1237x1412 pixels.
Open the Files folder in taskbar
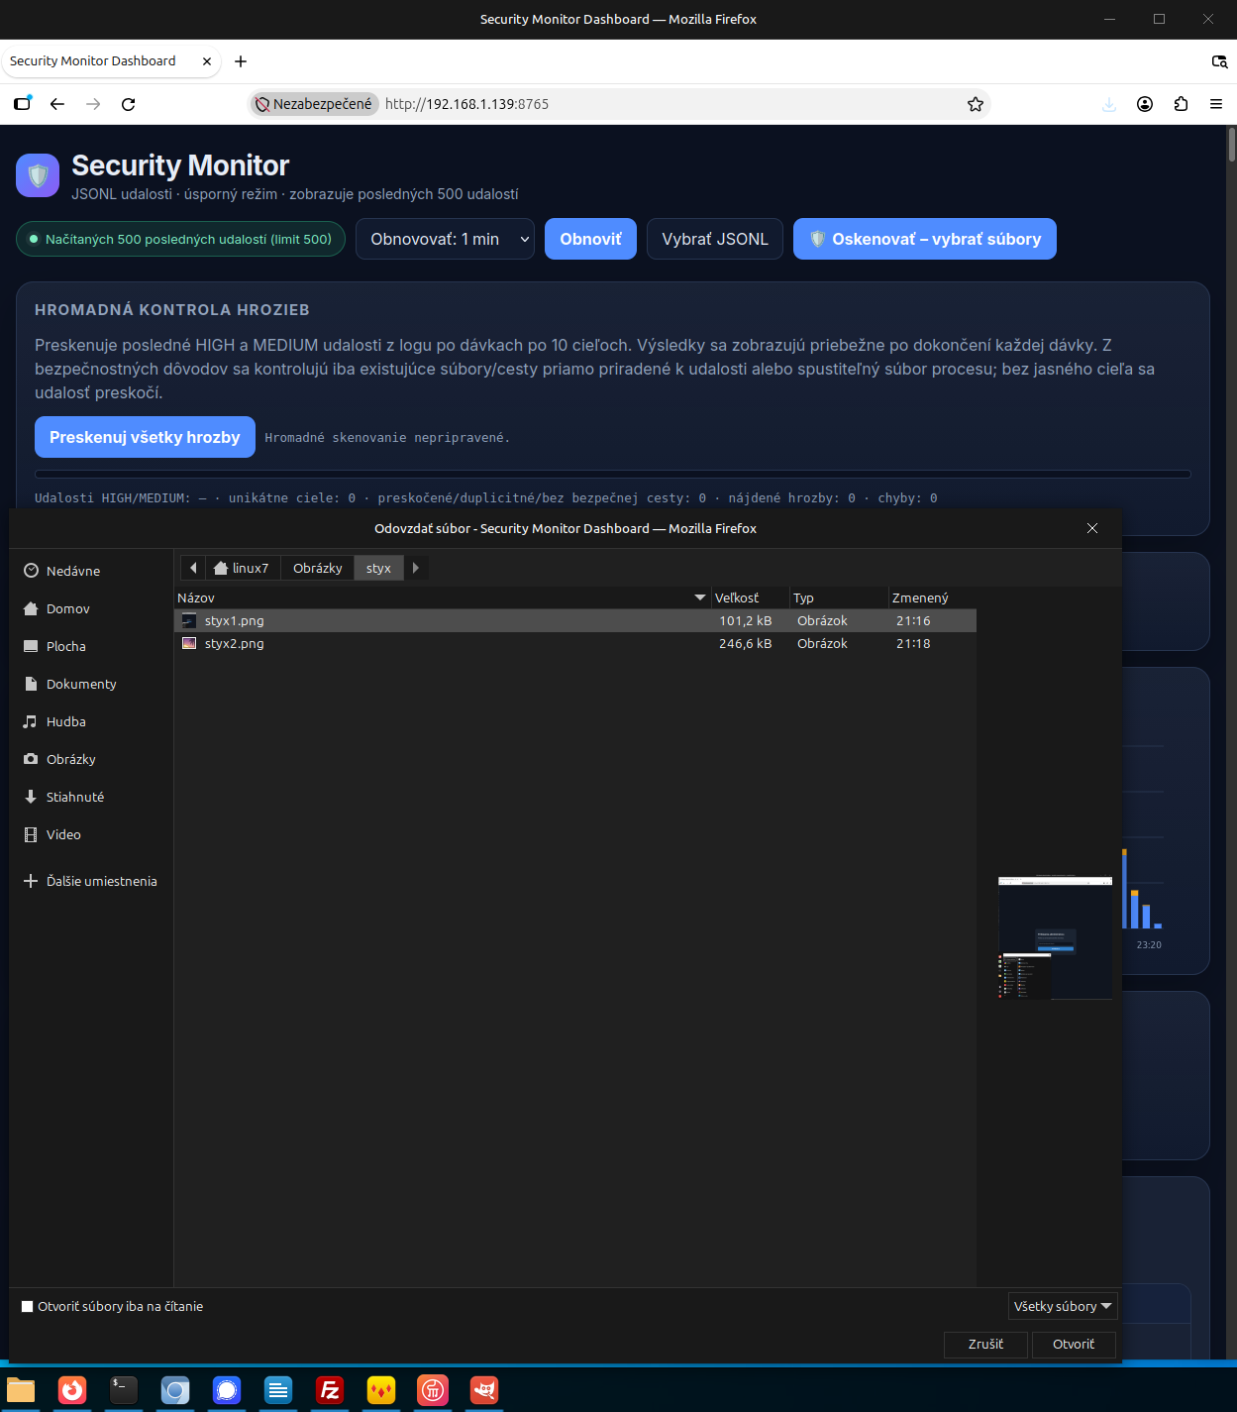coord(21,1390)
